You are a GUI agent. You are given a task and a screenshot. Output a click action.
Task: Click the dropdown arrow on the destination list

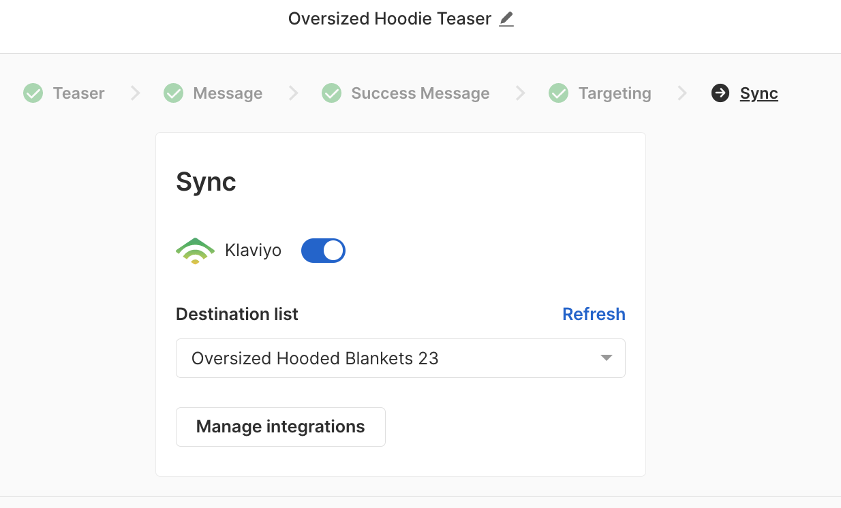click(x=605, y=358)
